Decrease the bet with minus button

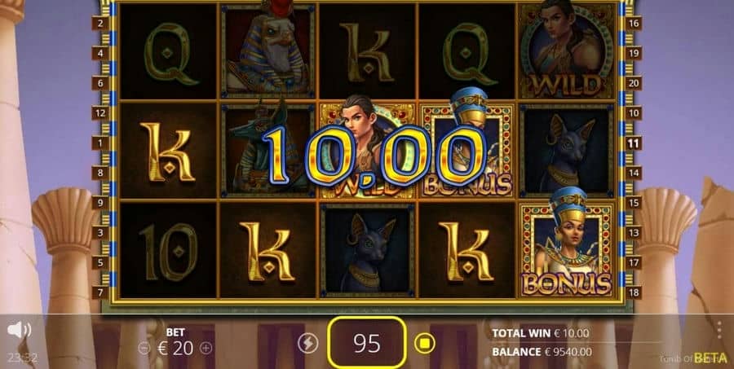click(145, 348)
